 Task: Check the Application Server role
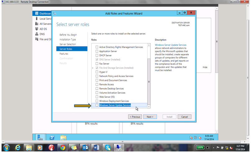pos(97,51)
